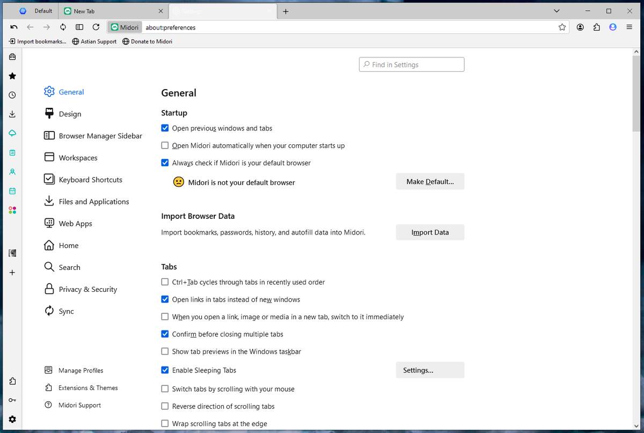Open the hamburger application menu
Screen dimensions: 644x433
(x=629, y=27)
